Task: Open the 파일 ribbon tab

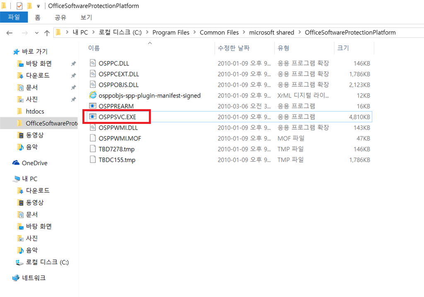Action: (14, 17)
